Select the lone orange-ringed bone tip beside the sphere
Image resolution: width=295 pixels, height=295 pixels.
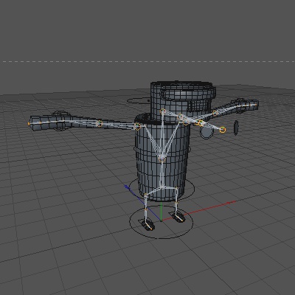point(222,130)
